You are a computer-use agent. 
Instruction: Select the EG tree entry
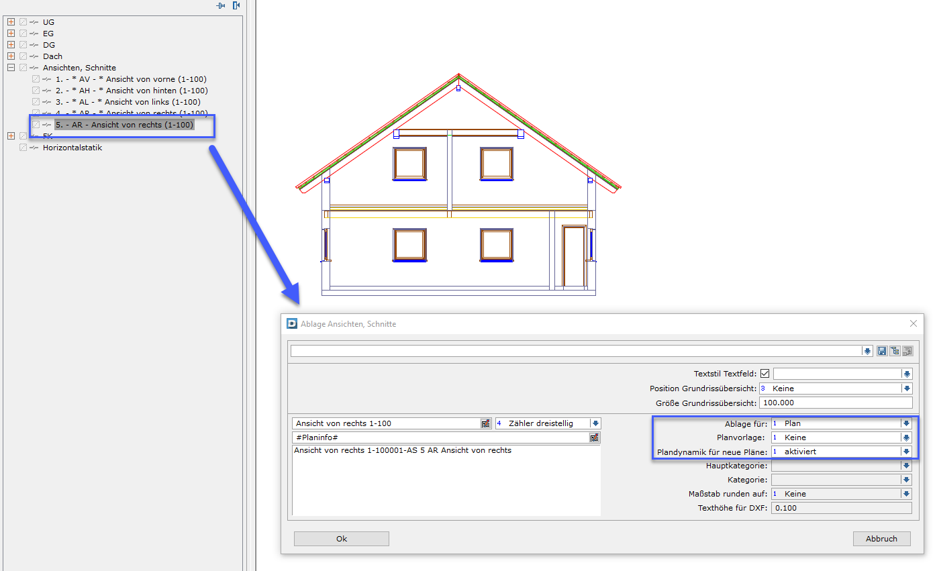click(48, 33)
